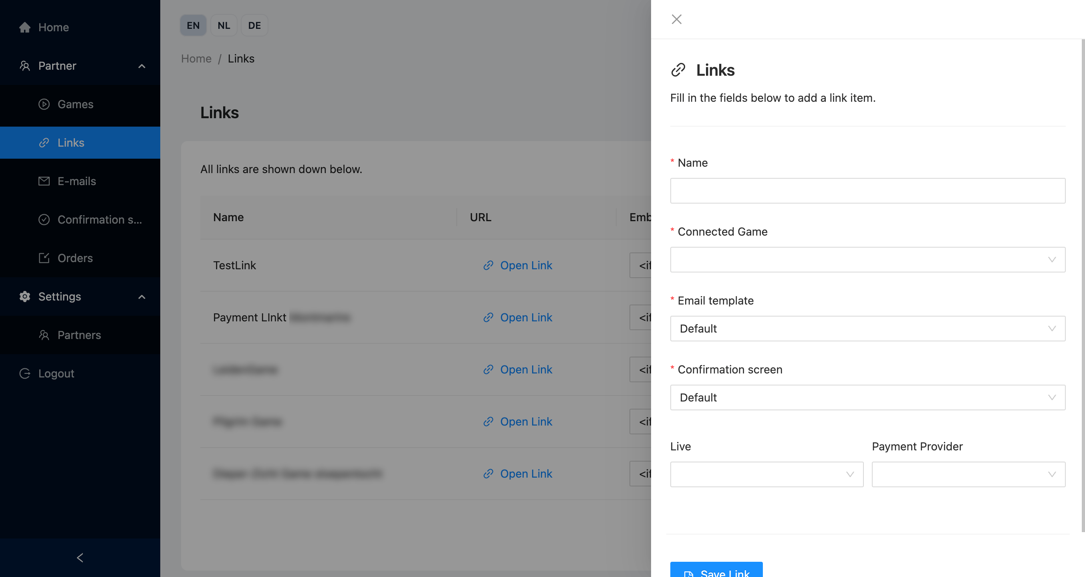This screenshot has width=1085, height=577.
Task: Open the Email template dropdown
Action: pyautogui.click(x=867, y=329)
